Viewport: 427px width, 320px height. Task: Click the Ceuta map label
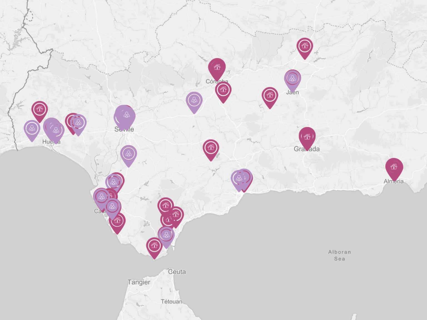coord(177,272)
